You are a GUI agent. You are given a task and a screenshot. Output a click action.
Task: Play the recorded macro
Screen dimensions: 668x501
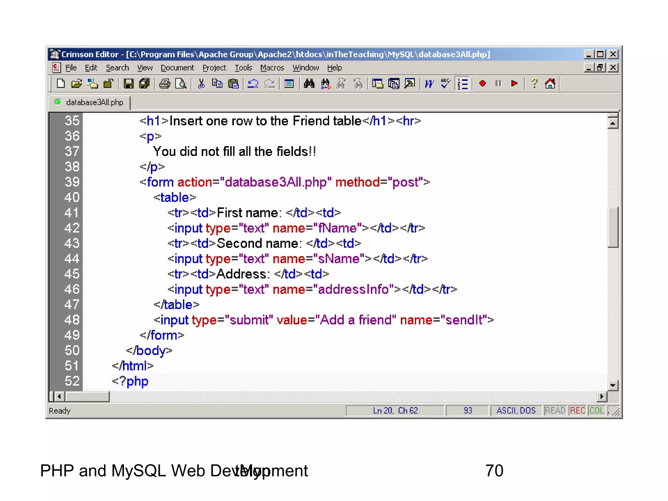click(x=514, y=84)
